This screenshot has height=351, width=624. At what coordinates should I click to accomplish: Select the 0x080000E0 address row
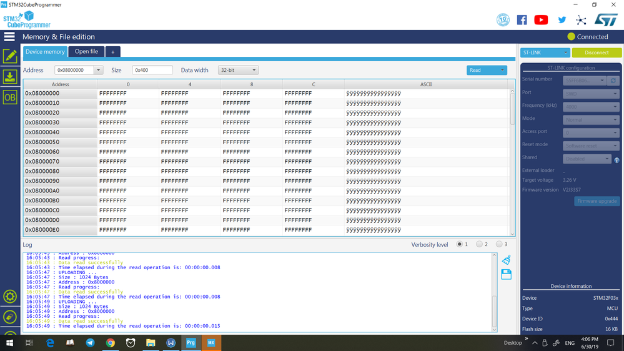coord(266,230)
